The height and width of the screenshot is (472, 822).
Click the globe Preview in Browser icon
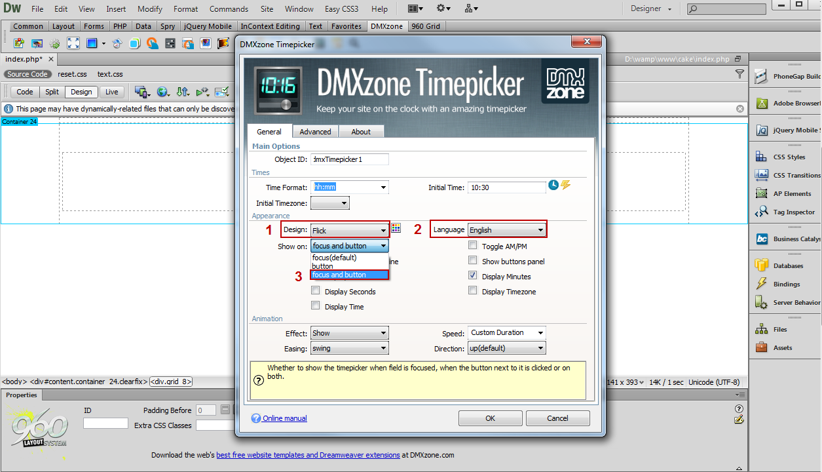coord(162,92)
